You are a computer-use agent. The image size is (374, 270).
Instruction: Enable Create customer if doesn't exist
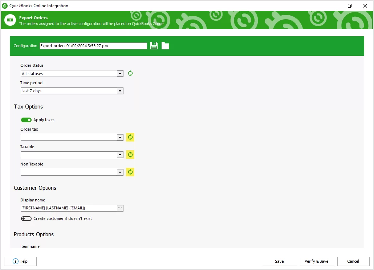[x=26, y=218]
